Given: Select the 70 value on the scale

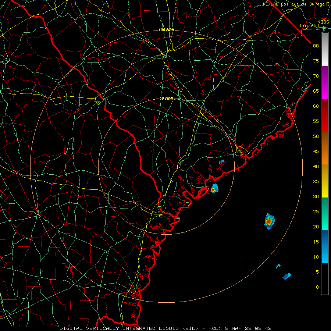Looking at the screenshot, I should click(x=316, y=76).
